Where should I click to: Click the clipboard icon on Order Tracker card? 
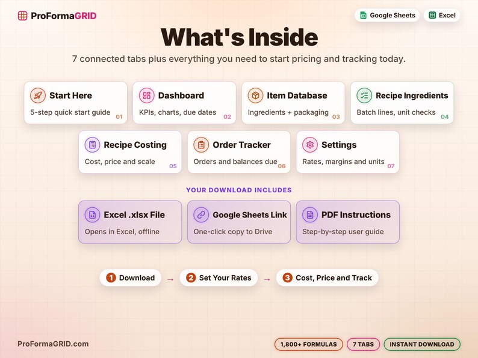click(x=201, y=145)
